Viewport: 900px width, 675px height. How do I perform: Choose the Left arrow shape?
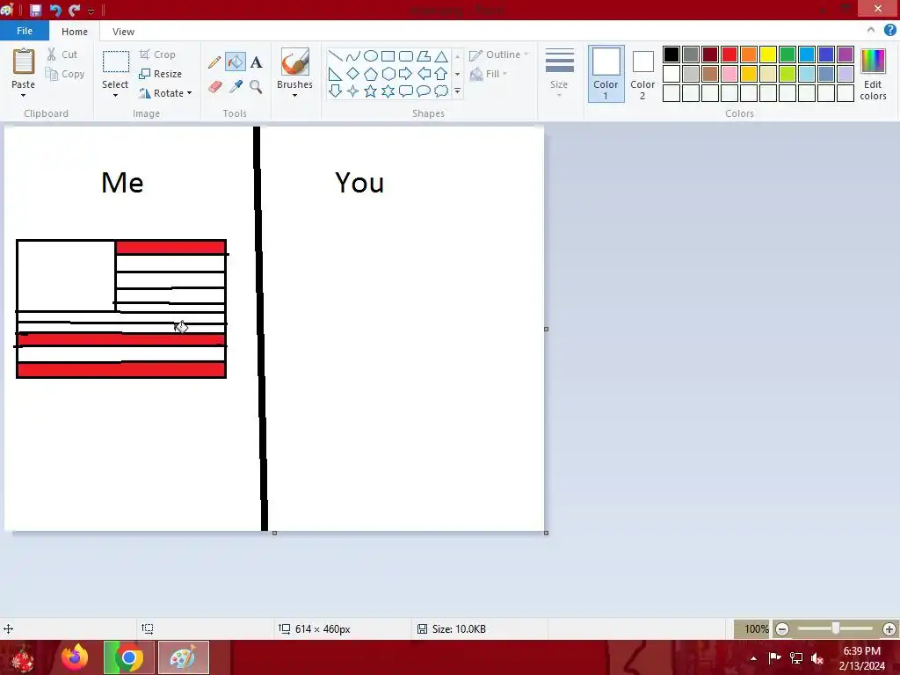point(424,74)
